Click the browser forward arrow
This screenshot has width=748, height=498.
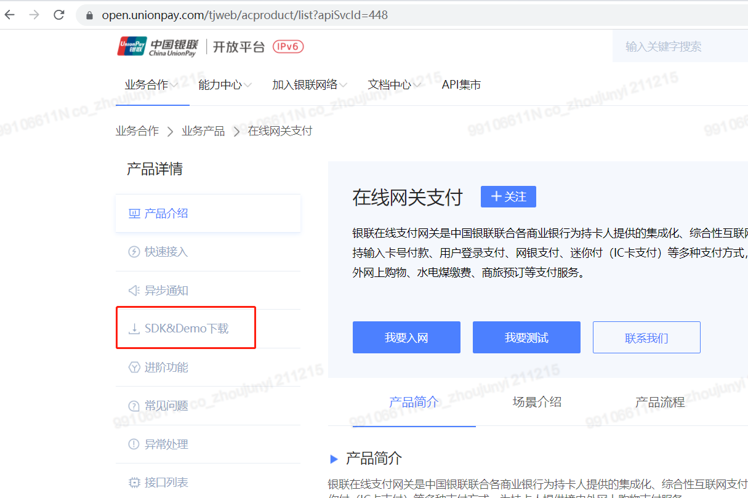pyautogui.click(x=34, y=15)
